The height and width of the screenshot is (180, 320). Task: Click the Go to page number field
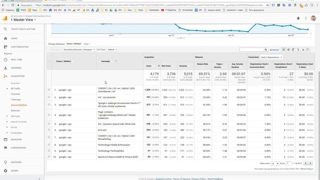pos(288,163)
